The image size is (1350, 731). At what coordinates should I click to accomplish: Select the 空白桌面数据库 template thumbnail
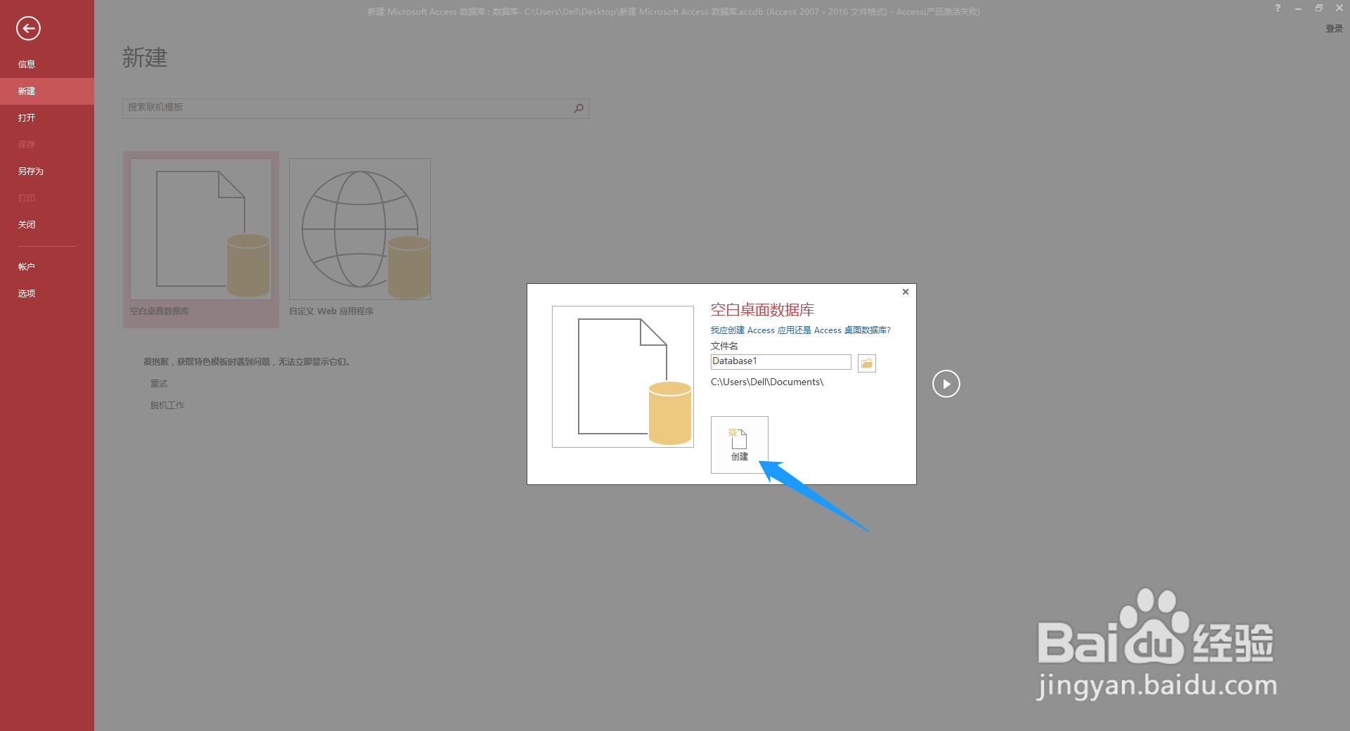201,239
